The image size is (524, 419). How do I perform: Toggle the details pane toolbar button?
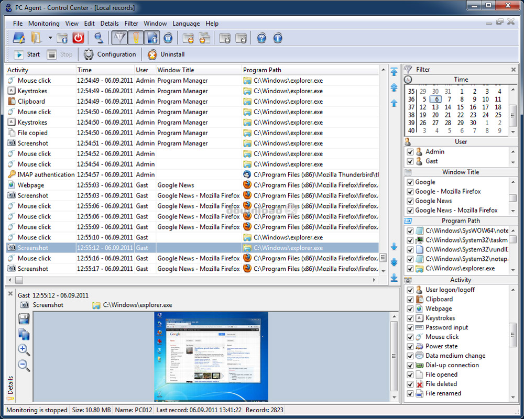click(x=136, y=38)
